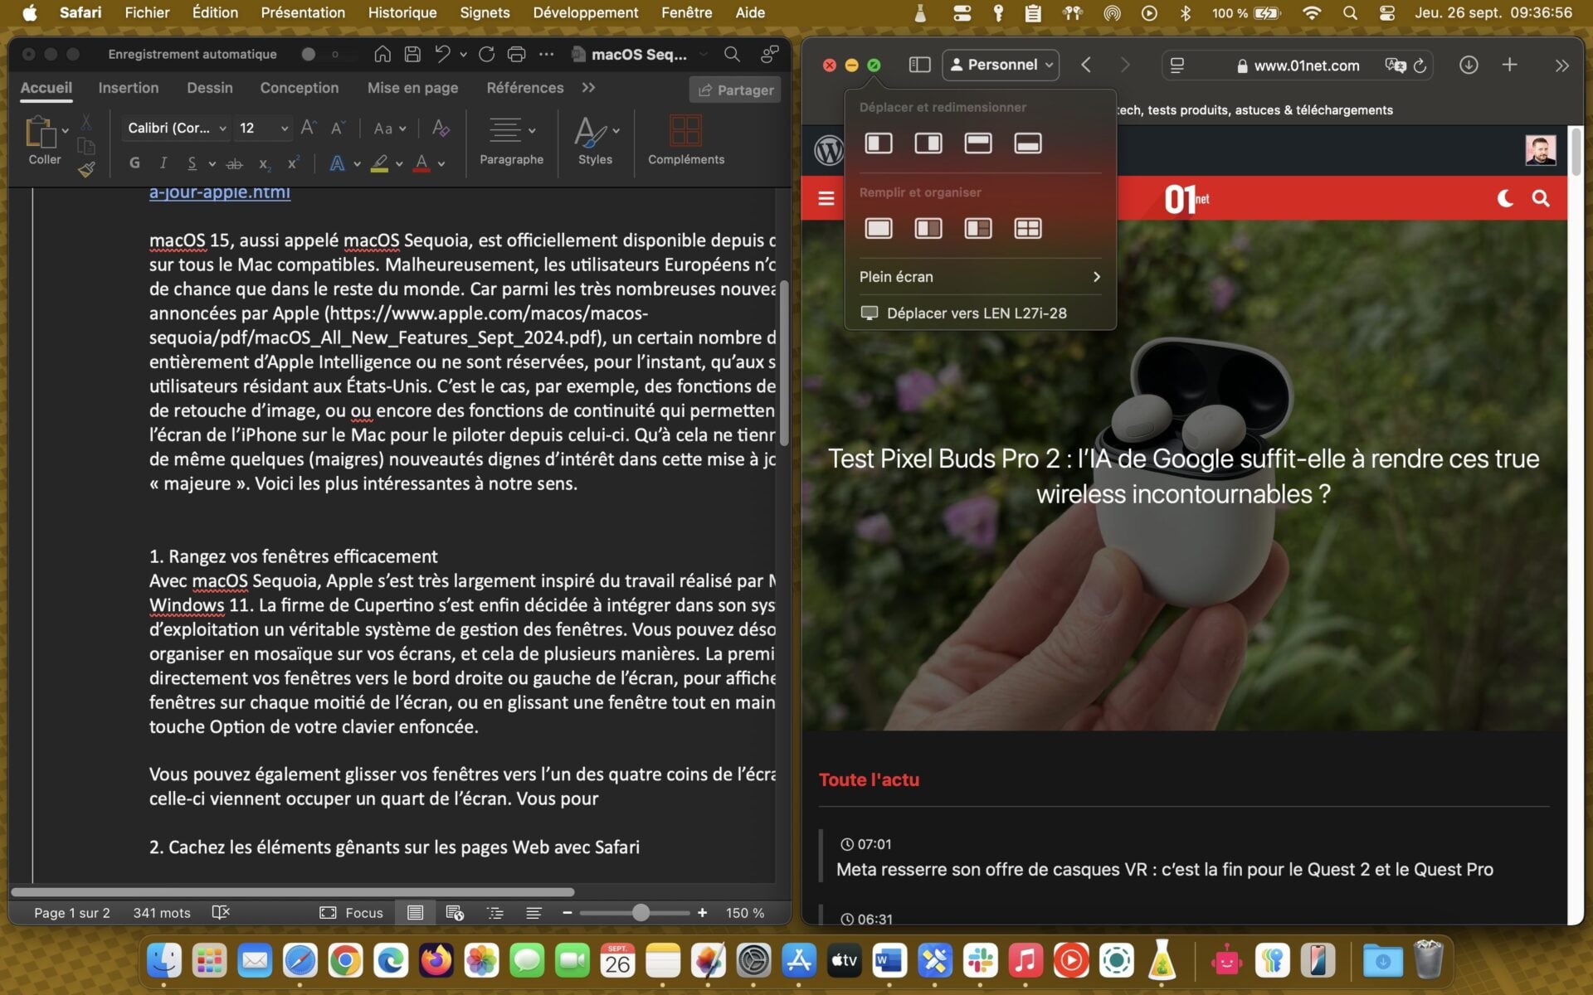
Task: Click the Word undo arrow icon
Action: click(x=442, y=54)
